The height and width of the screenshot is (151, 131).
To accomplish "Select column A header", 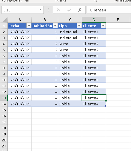I will [20, 20].
